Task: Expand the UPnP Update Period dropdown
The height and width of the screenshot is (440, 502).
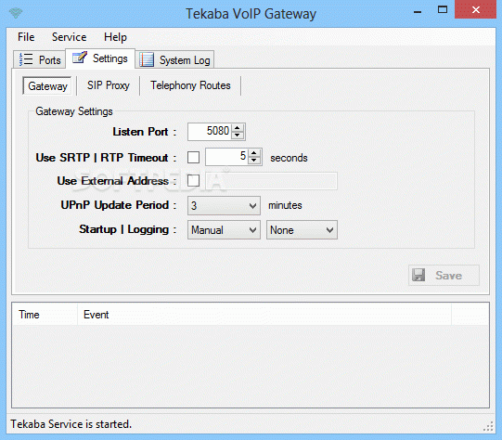Action: 224,205
